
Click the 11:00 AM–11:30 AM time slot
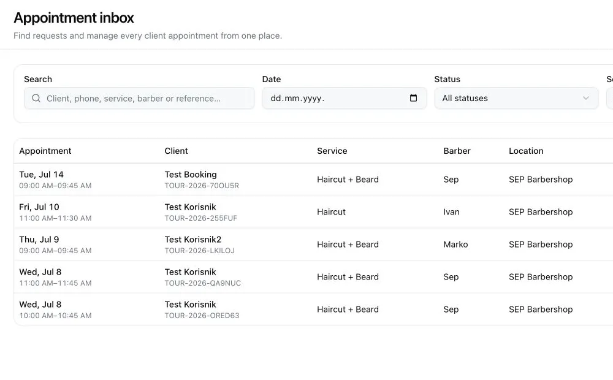pyautogui.click(x=55, y=218)
